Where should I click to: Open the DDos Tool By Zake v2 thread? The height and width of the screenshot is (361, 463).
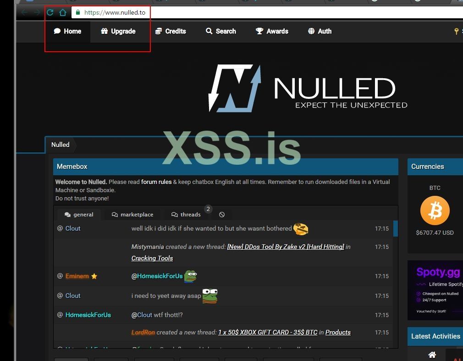pyautogui.click(x=286, y=247)
